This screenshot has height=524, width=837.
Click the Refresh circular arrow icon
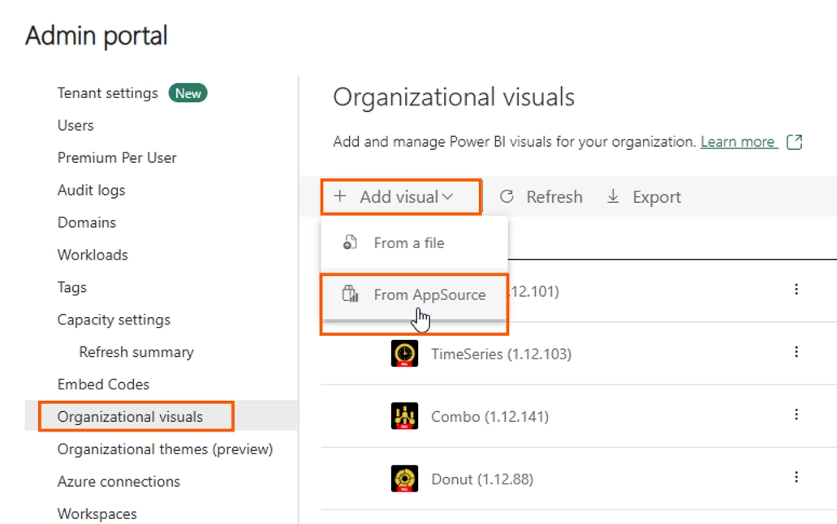(507, 196)
